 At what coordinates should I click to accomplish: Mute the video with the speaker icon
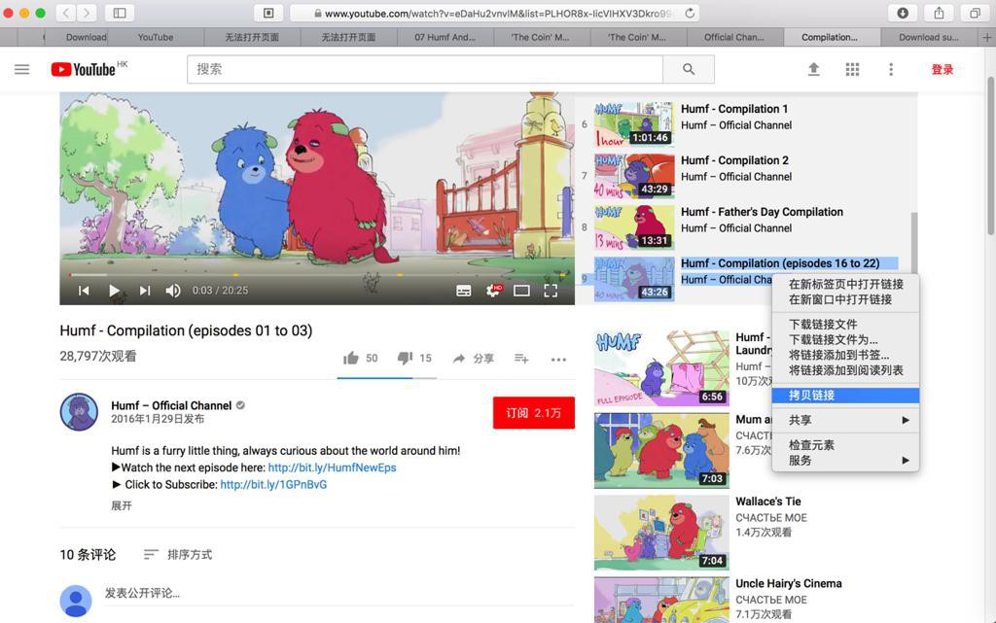(173, 291)
